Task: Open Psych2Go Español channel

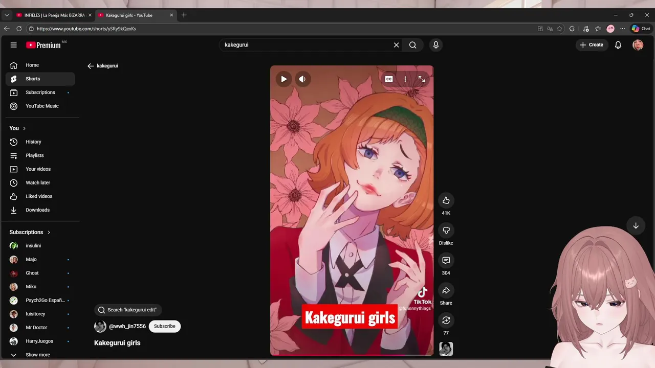Action: (x=40, y=300)
